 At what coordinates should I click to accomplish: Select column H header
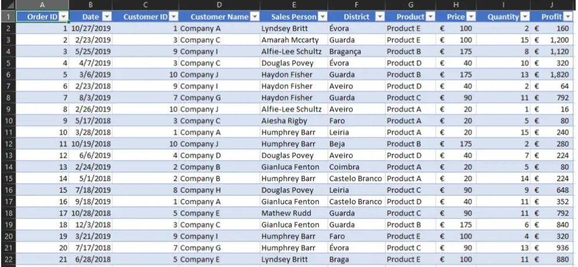coord(456,5)
